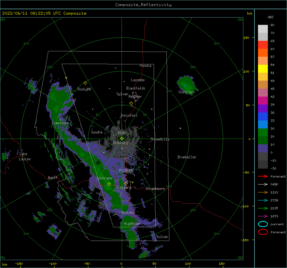287x268 pixels.
Task: Click the Banff label
Action: pos(53,177)
